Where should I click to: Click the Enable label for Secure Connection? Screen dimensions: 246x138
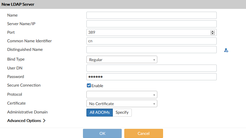97,86
